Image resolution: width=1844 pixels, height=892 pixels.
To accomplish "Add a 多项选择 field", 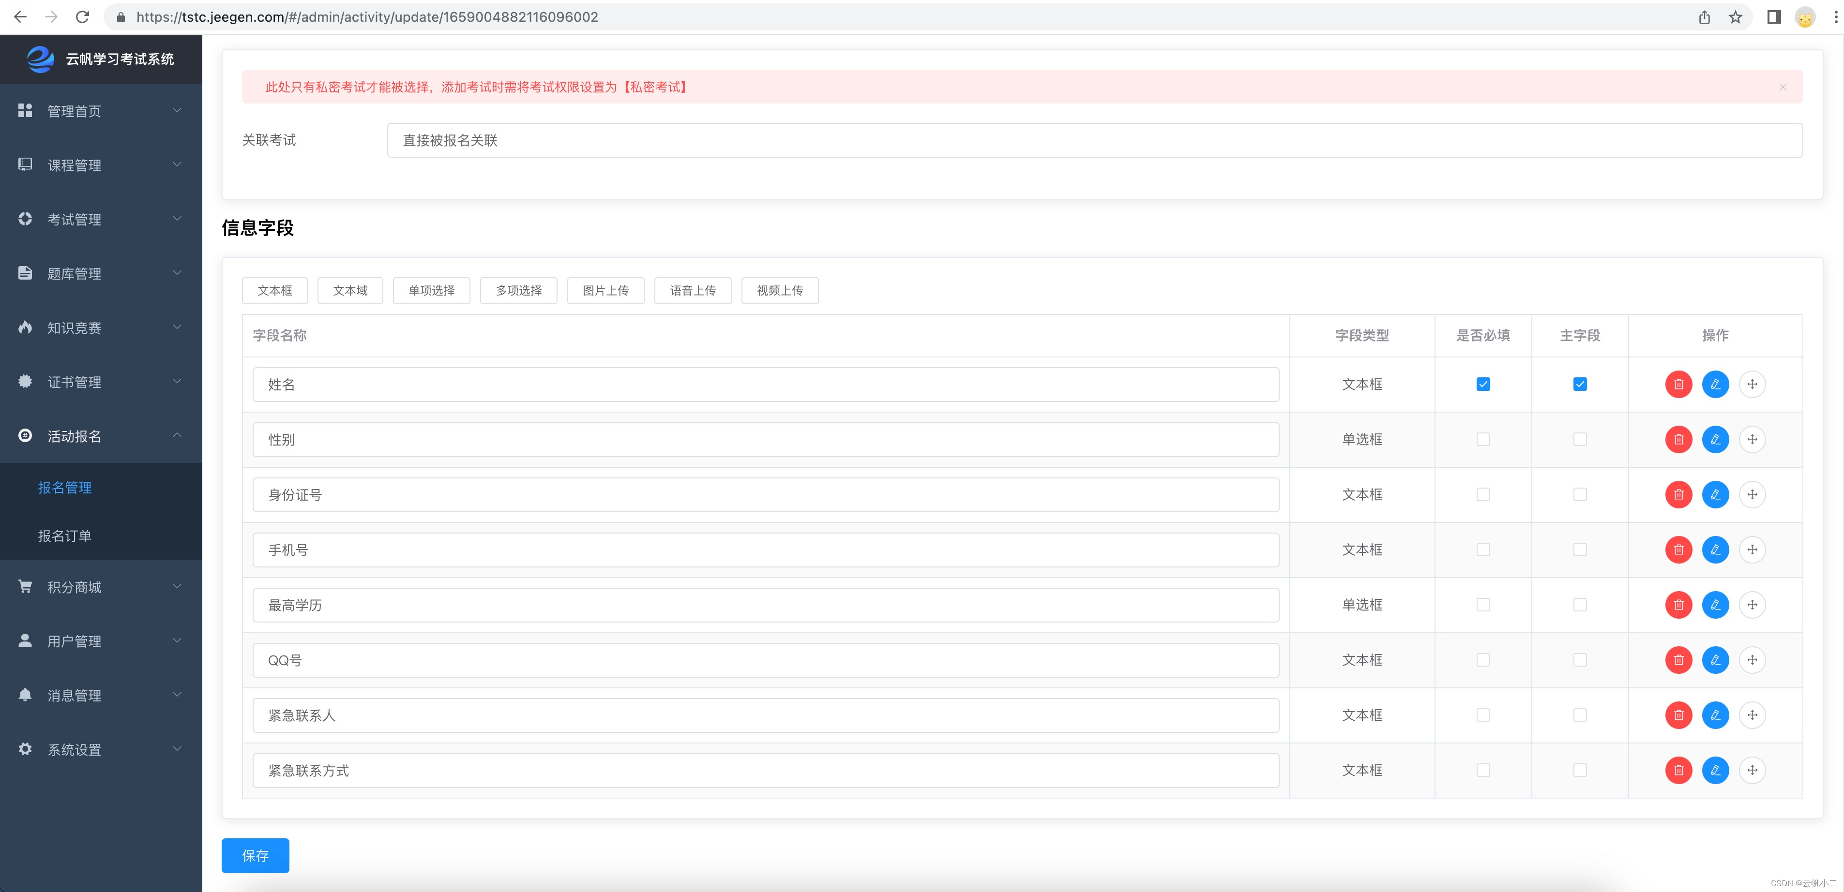I will [519, 290].
